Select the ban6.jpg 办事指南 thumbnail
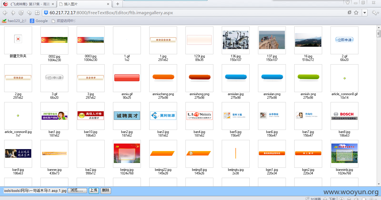 (272, 115)
